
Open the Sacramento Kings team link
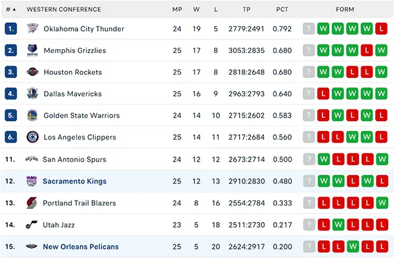[x=75, y=181]
